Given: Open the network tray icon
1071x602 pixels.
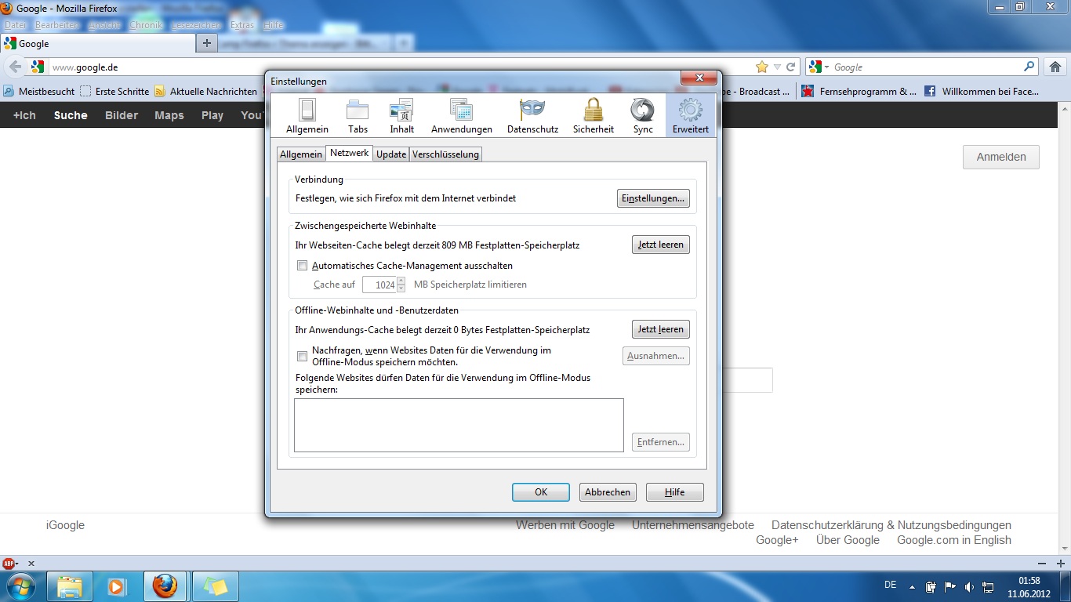Looking at the screenshot, I should click(x=989, y=586).
